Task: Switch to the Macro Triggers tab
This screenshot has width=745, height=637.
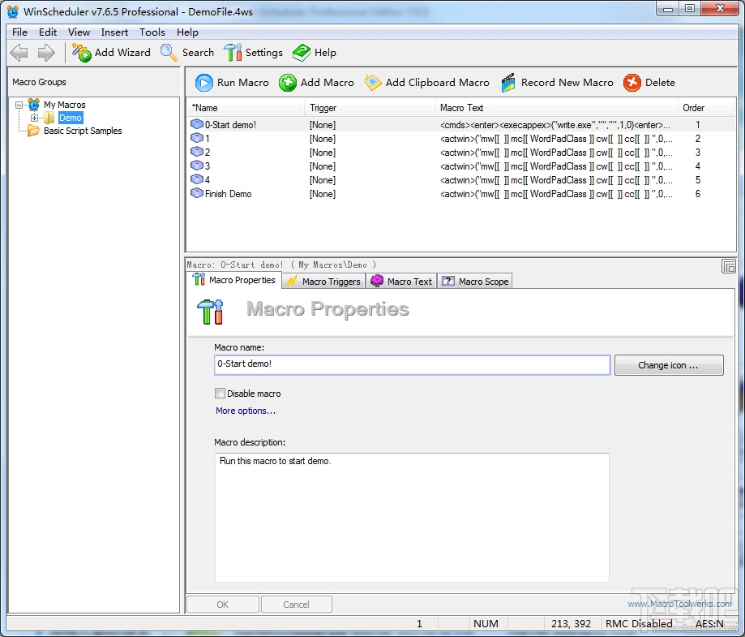Action: 324,281
